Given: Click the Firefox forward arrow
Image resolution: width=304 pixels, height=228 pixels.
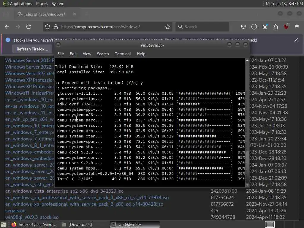Looking at the screenshot, I should coord(18,27).
